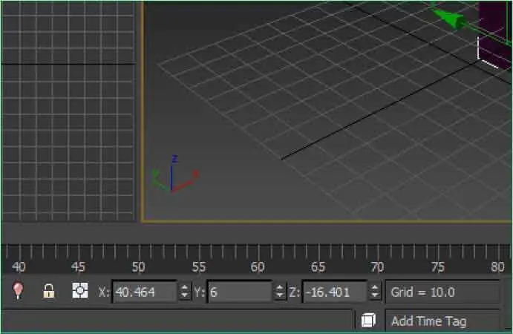Increase Y value with spinner up arrow
The height and width of the screenshot is (334, 513).
[280, 287]
